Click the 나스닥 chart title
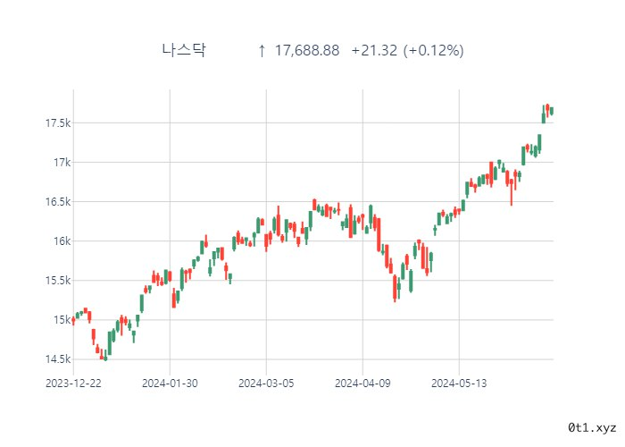 point(184,50)
